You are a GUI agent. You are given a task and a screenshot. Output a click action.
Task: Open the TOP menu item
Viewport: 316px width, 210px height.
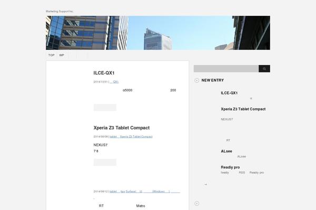[51, 55]
